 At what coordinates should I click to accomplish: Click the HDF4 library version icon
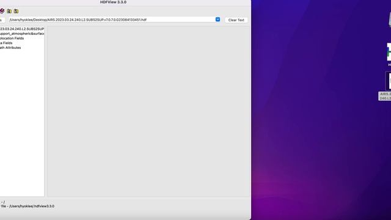[9, 11]
